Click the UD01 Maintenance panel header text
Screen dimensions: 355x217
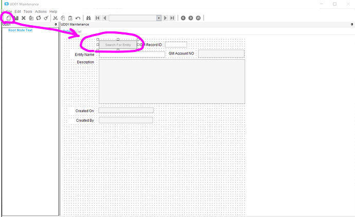tap(75, 24)
